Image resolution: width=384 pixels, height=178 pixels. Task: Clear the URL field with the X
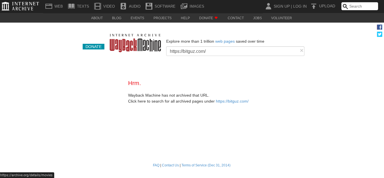pos(301,51)
